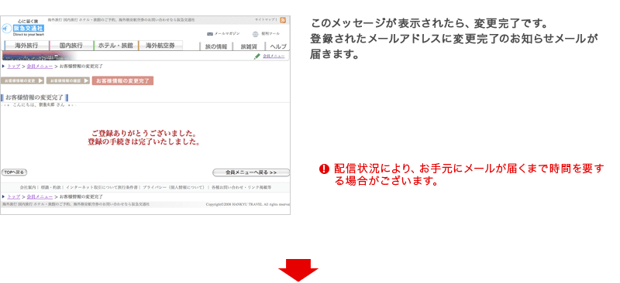Click the TOPへ戻る button
Viewport: 620px width, 283px height.
[x=15, y=172]
